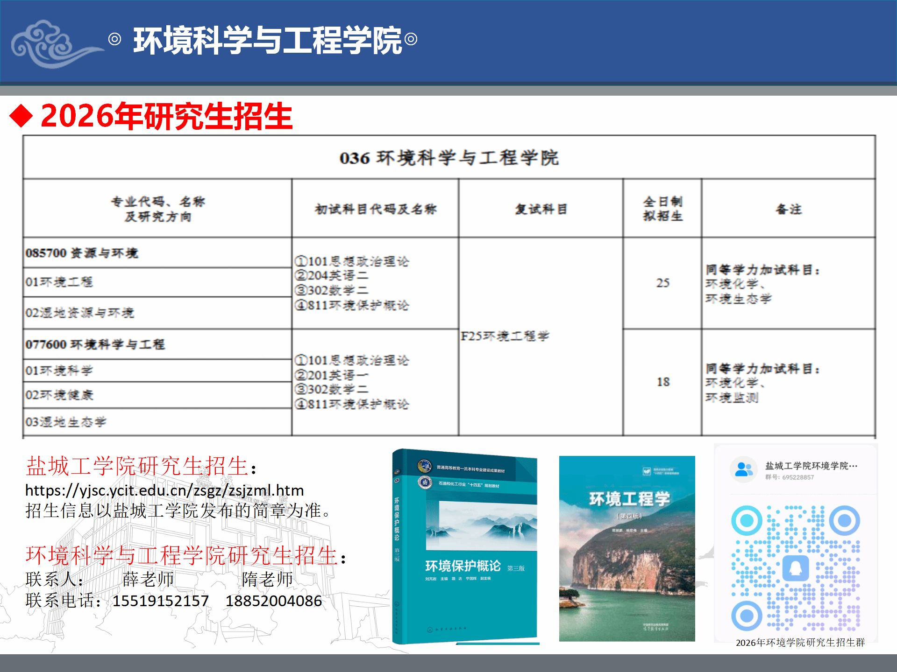Click the circle symbol after the college title
This screenshot has height=672, width=897.
411,39
